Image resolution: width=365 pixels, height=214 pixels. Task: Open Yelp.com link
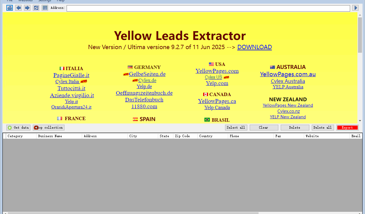tap(217, 83)
